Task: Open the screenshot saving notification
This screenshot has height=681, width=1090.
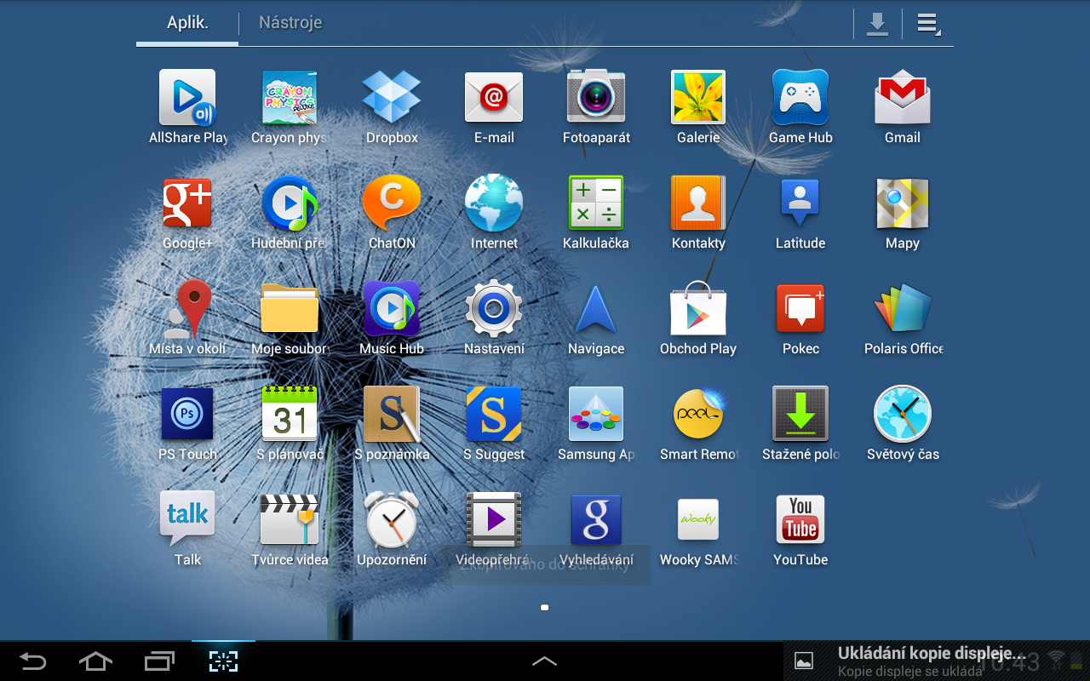Action: click(x=928, y=661)
